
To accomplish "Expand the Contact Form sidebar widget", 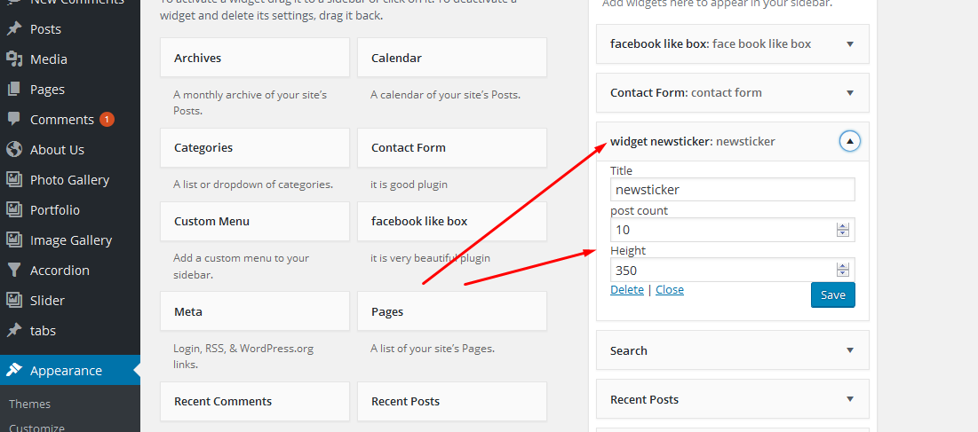I will (849, 93).
